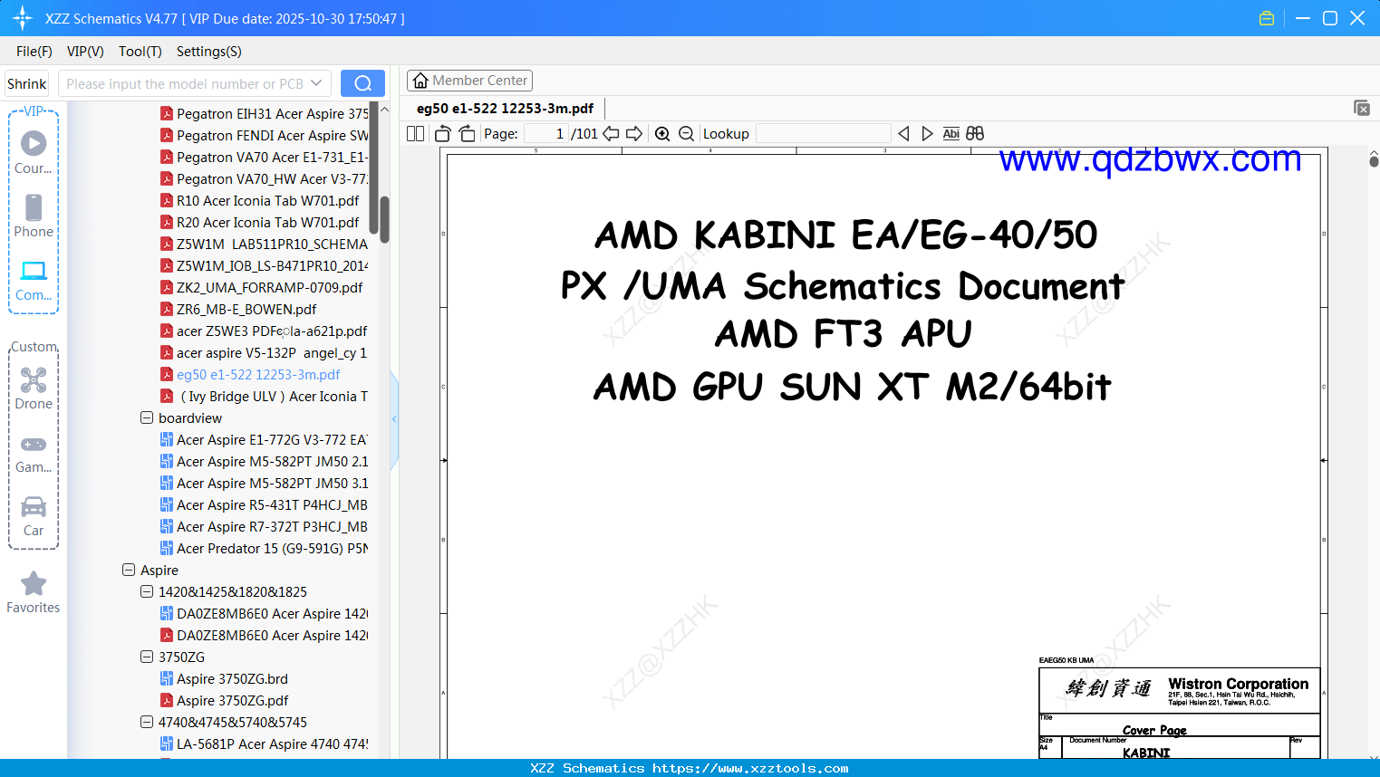Open Acer Aspire E1-772G V3-772 boardview
This screenshot has height=777, width=1380.
click(x=265, y=440)
